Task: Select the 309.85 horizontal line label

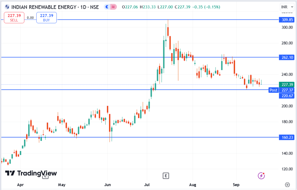Action: coord(287,20)
